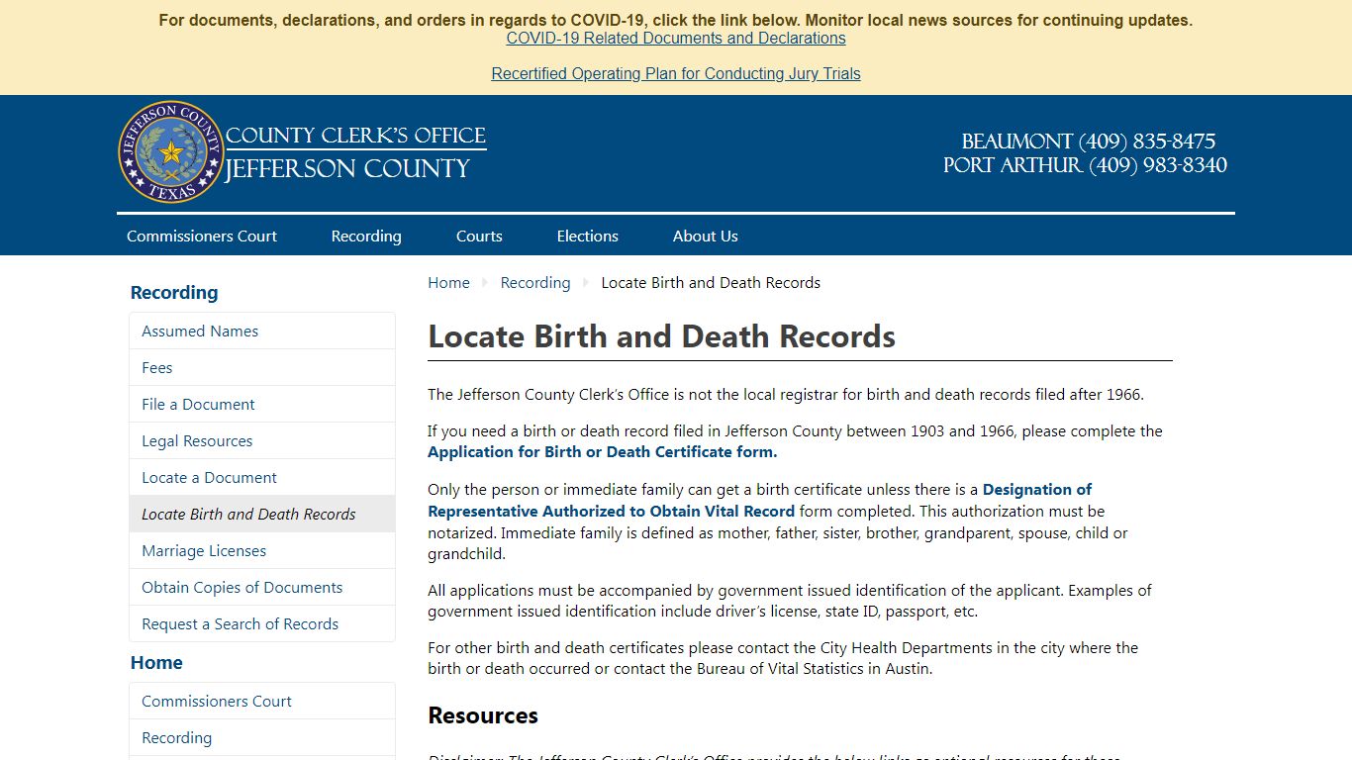Open Assumed Names in the sidebar
Screen dimensions: 1352x760
click(262, 331)
